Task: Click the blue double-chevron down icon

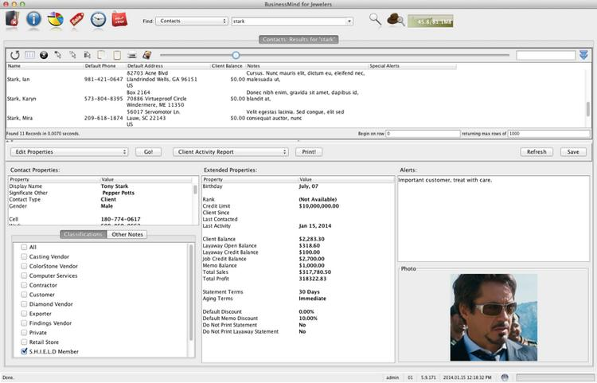Action: tap(583, 55)
